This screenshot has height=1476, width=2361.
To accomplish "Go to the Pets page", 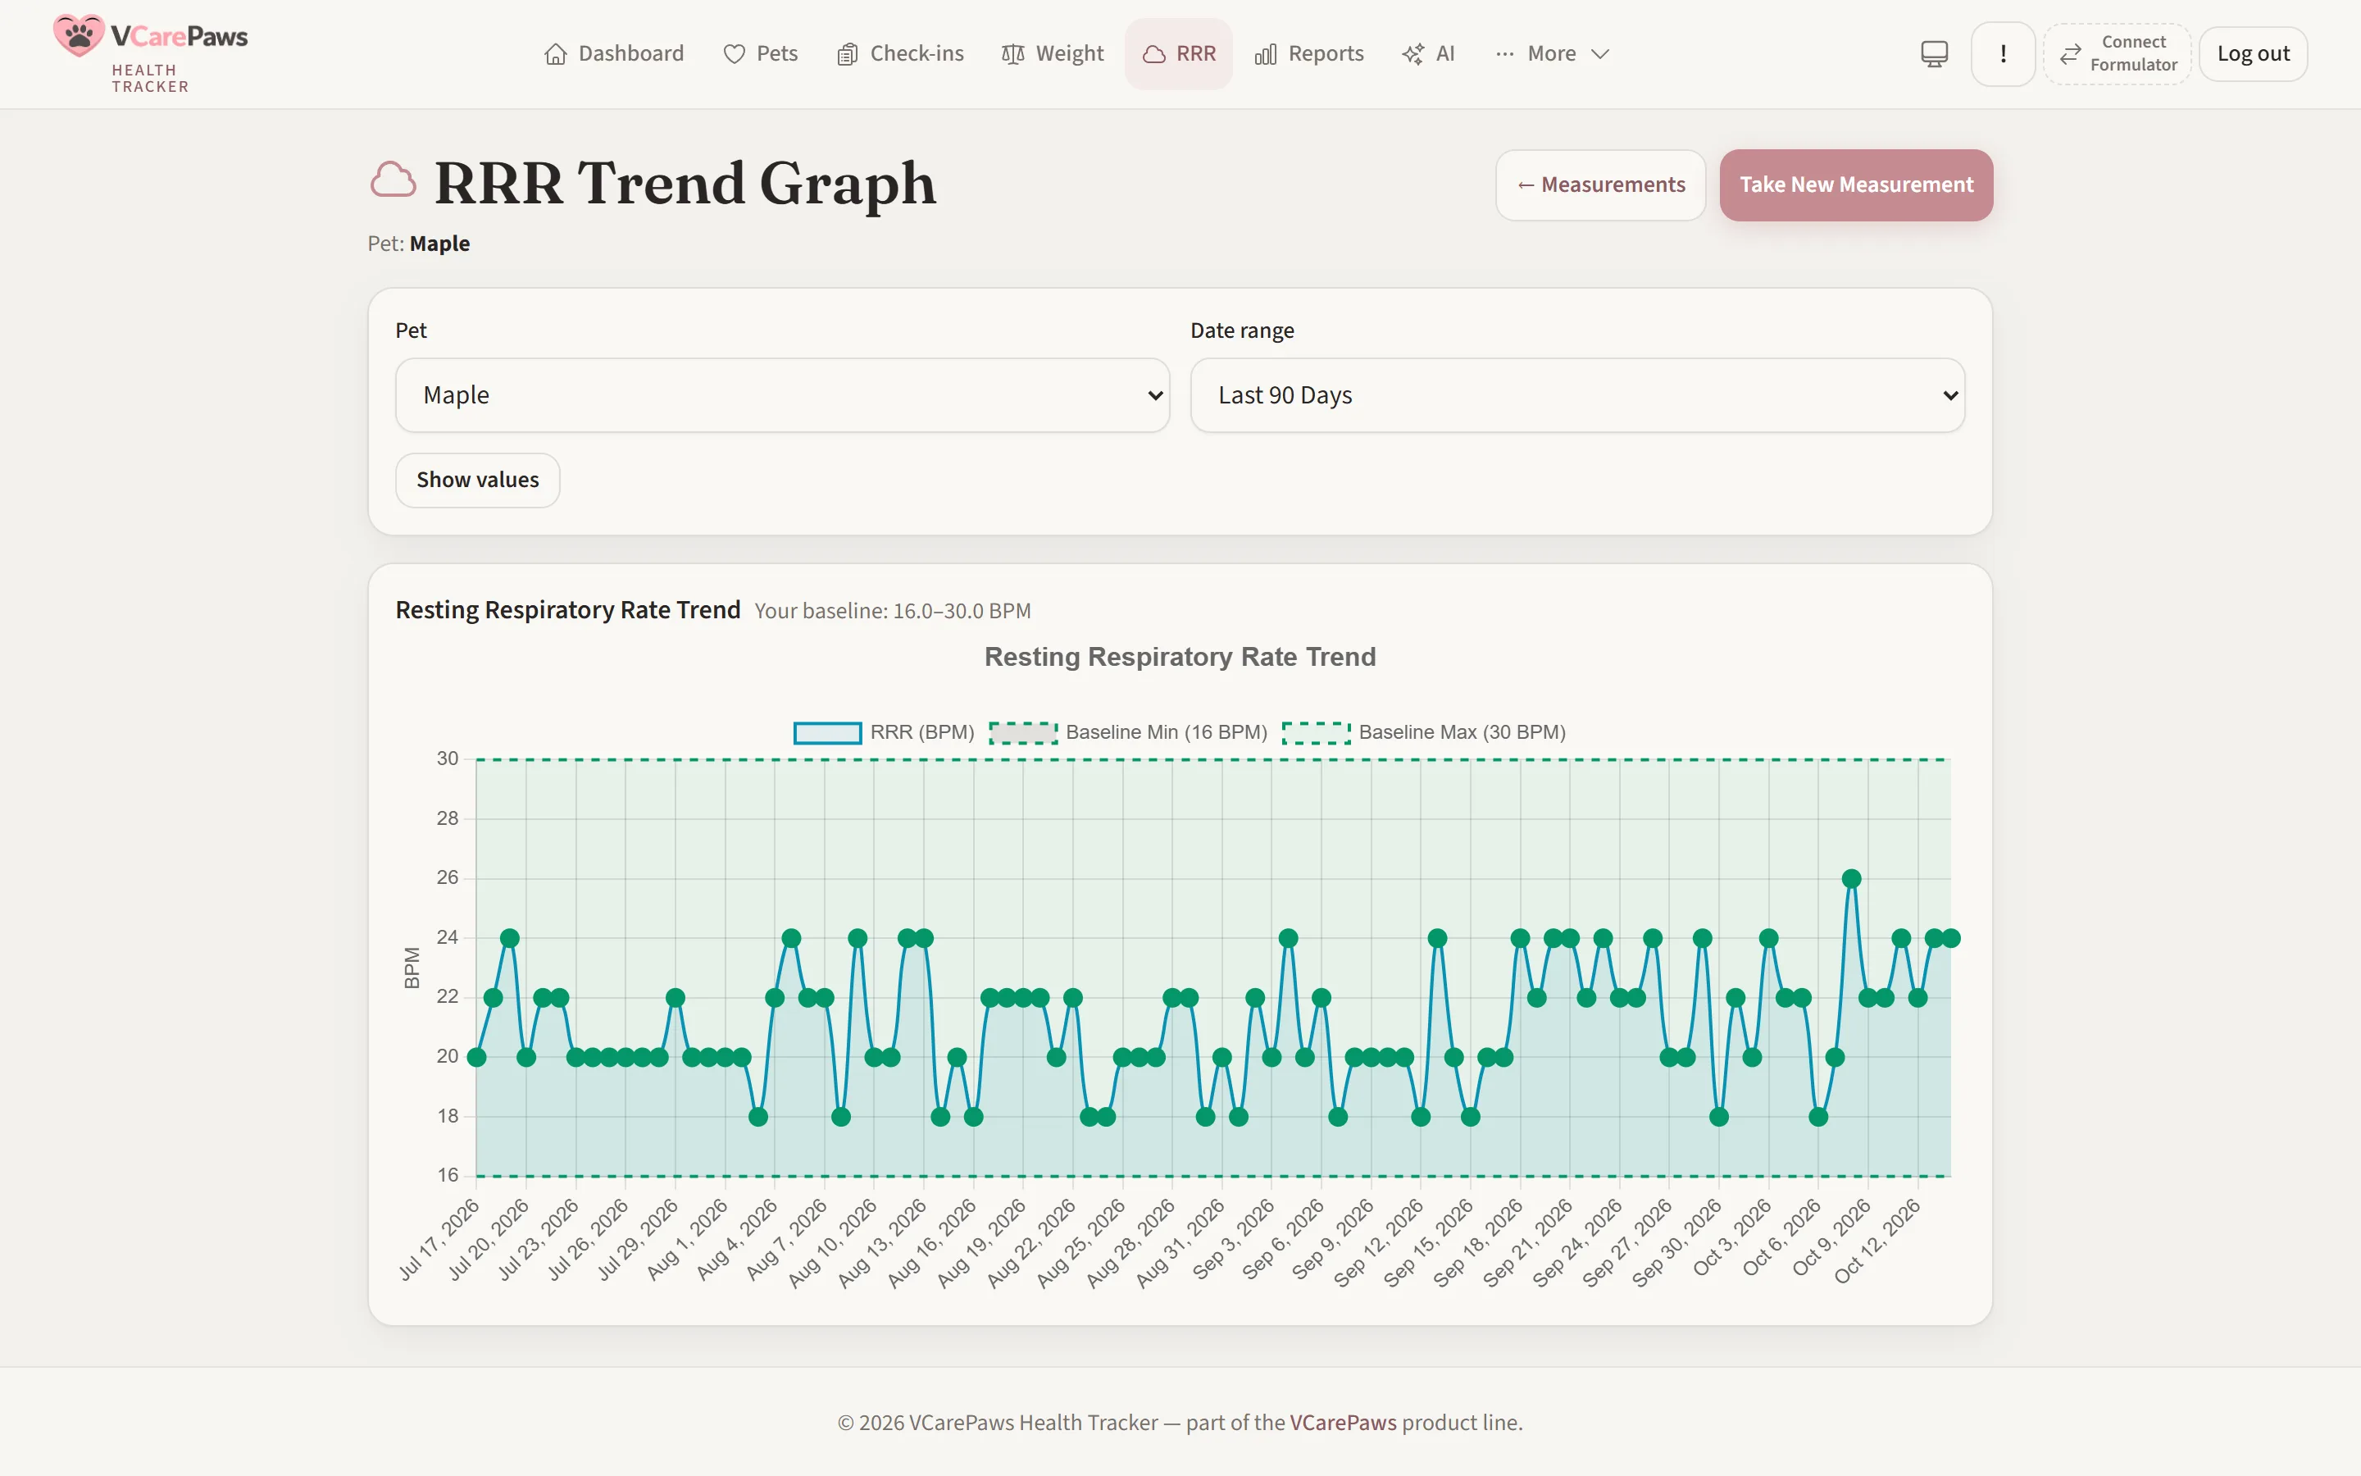I will coord(760,53).
